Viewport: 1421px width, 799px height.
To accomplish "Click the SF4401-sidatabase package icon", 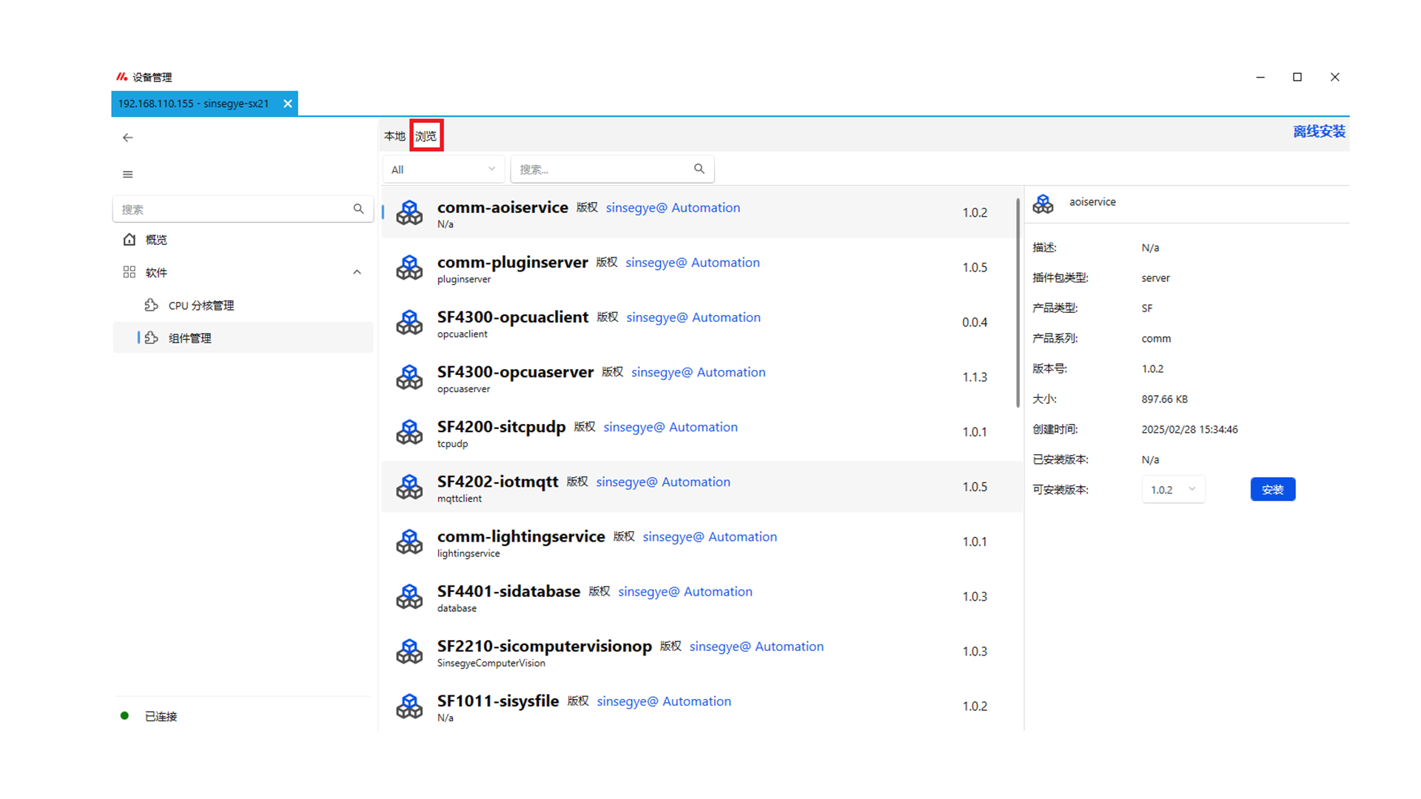I will [x=409, y=597].
